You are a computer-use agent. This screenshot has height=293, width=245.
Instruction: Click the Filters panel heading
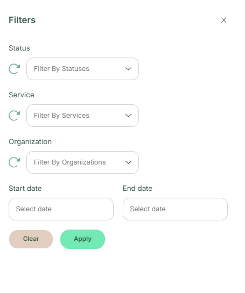(x=22, y=20)
